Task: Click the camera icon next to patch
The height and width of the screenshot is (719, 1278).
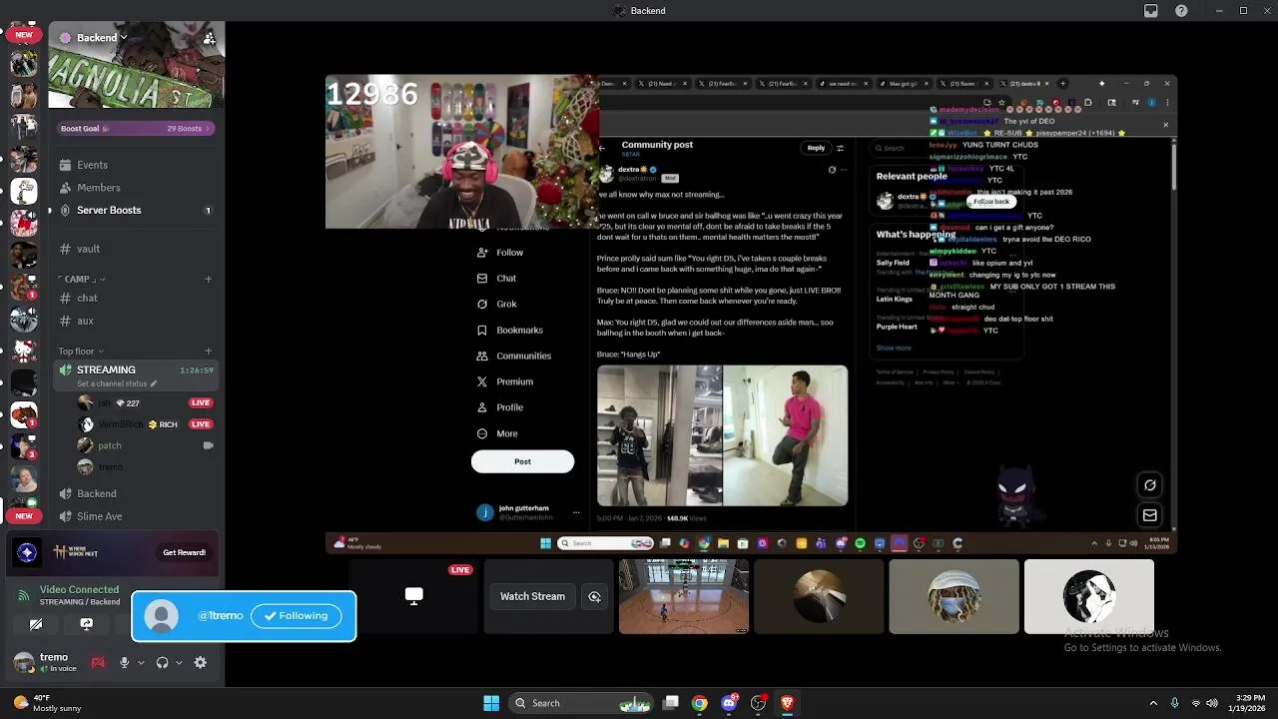Action: pyautogui.click(x=208, y=445)
